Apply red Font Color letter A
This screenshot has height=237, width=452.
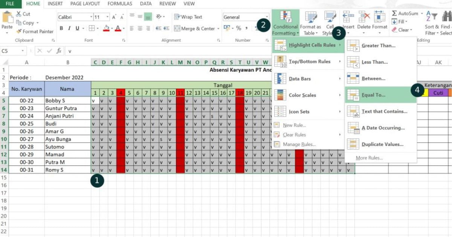[118, 29]
